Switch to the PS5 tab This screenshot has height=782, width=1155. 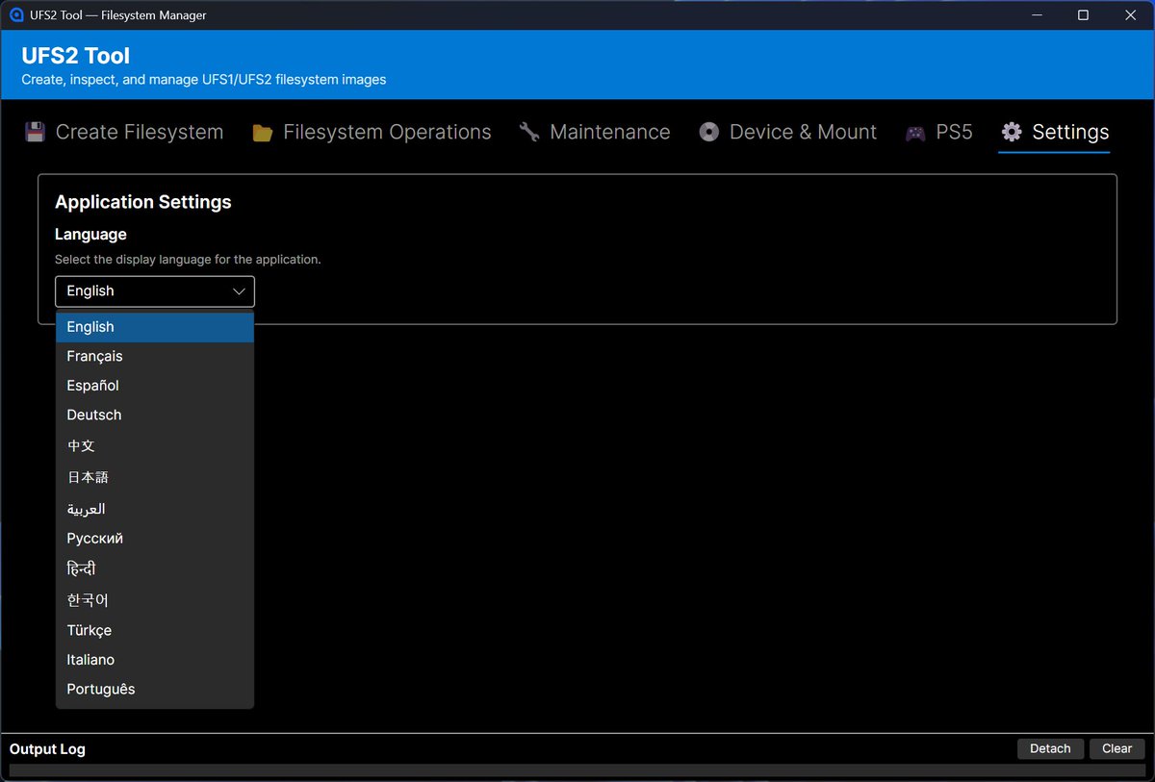tap(939, 133)
